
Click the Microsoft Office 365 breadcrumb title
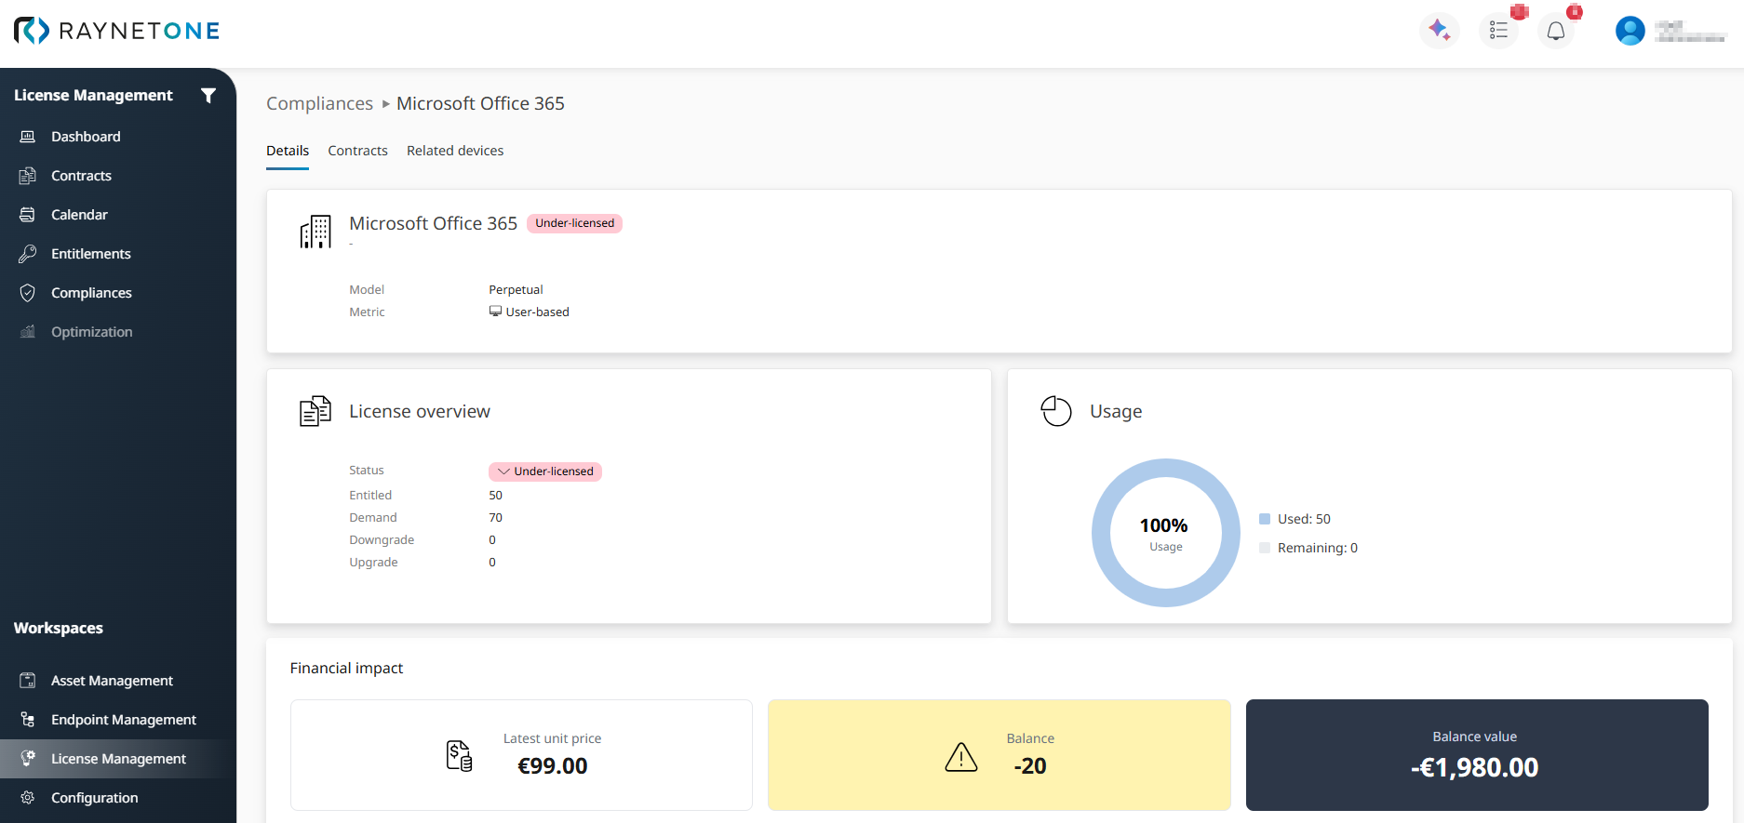click(x=480, y=103)
